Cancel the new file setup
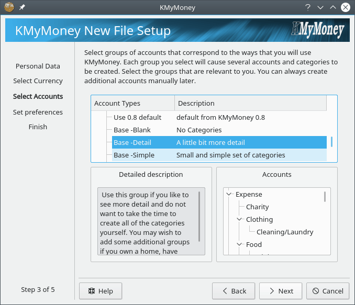The width and height of the screenshot is (355, 305). click(328, 291)
